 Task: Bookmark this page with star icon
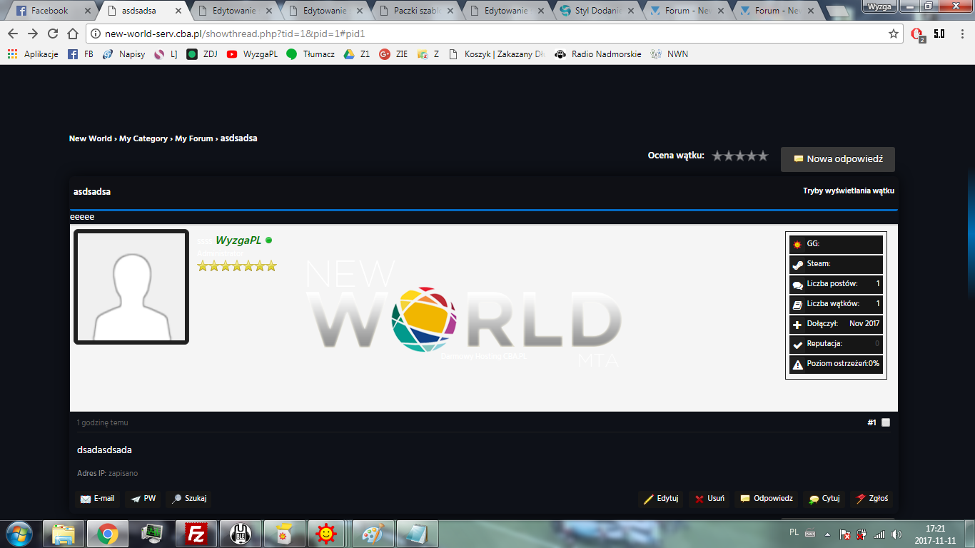tap(893, 34)
